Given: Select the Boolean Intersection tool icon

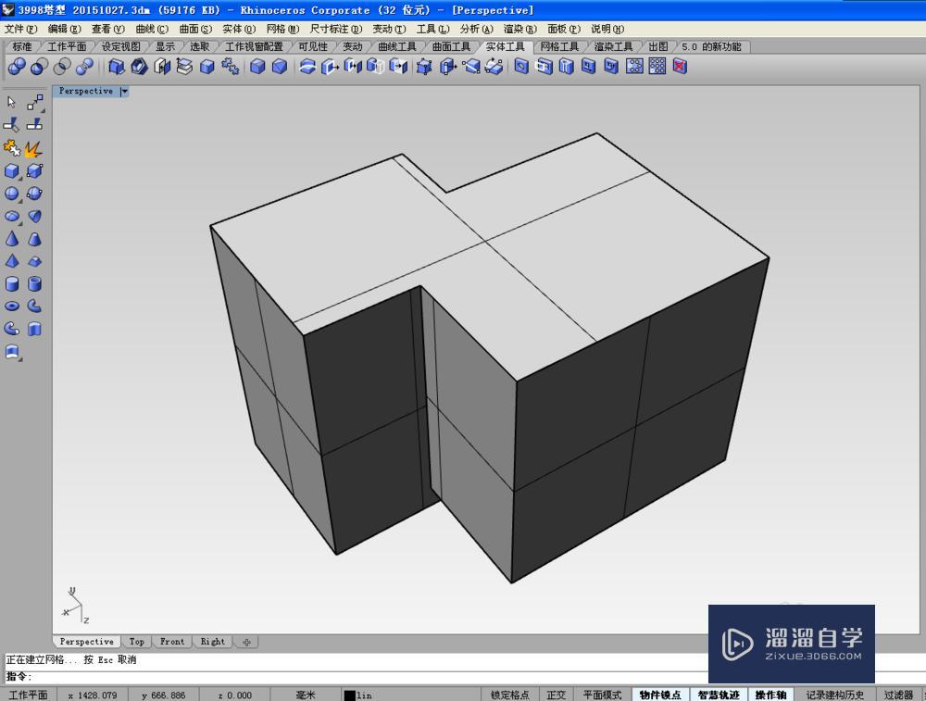Looking at the screenshot, I should [x=62, y=67].
